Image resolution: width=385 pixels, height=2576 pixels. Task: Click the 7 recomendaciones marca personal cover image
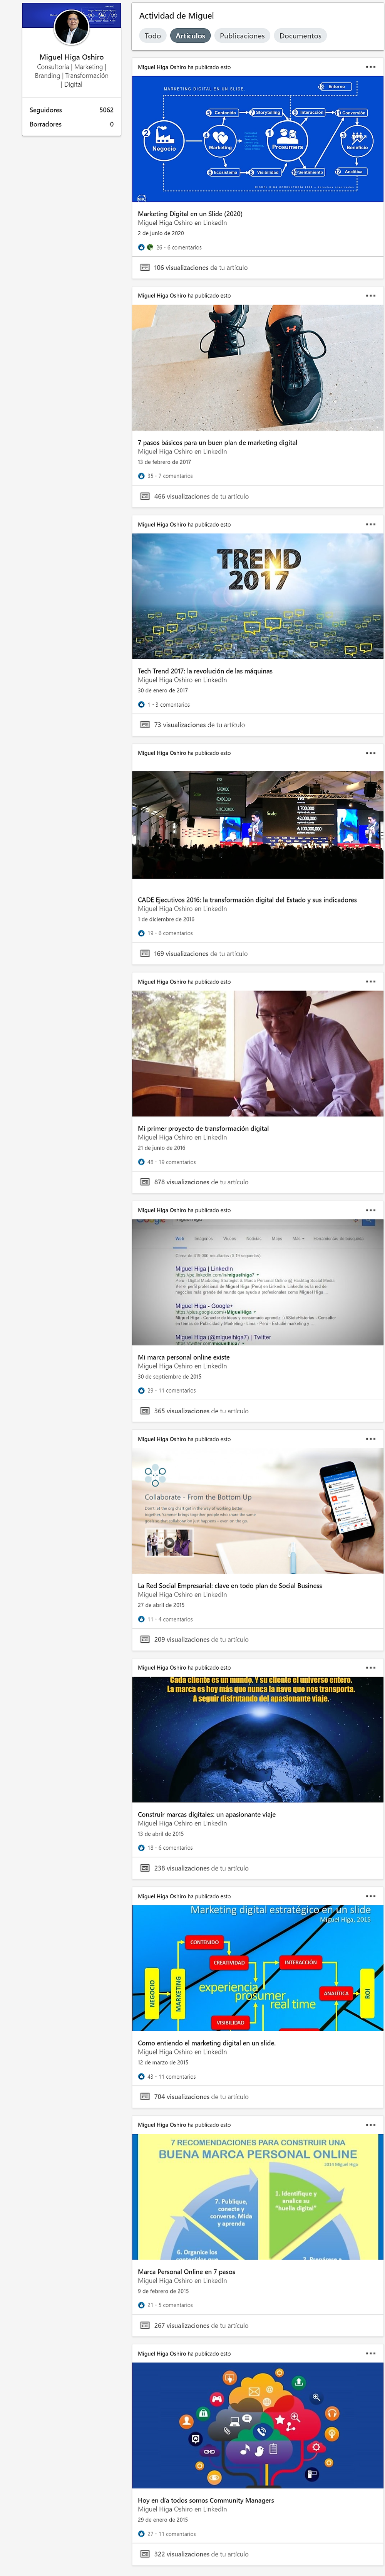pos(257,2197)
